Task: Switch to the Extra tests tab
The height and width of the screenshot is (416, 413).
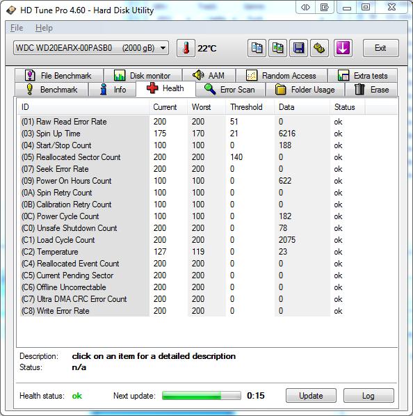Action: tap(363, 76)
